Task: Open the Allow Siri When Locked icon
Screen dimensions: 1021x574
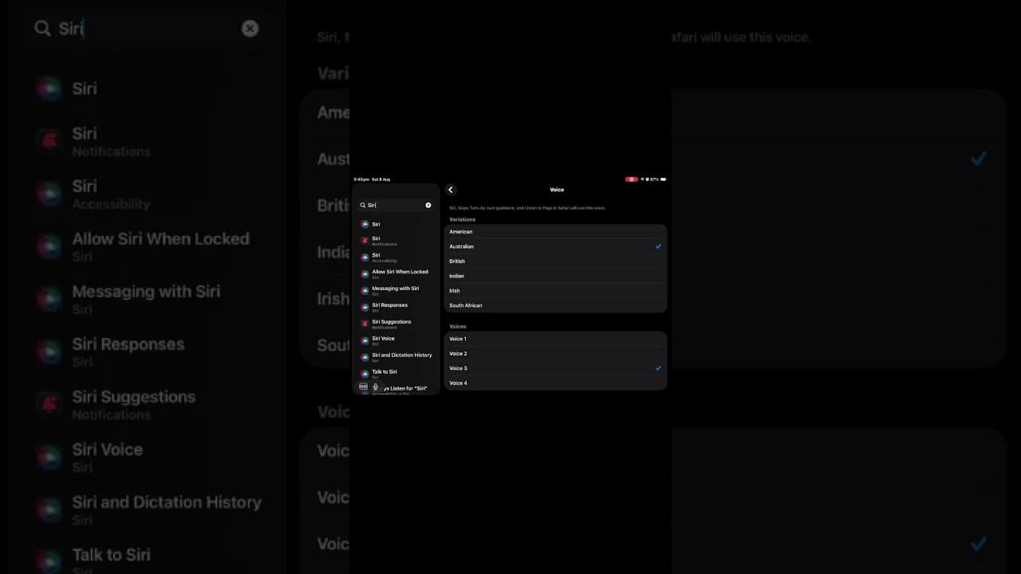Action: coord(365,274)
